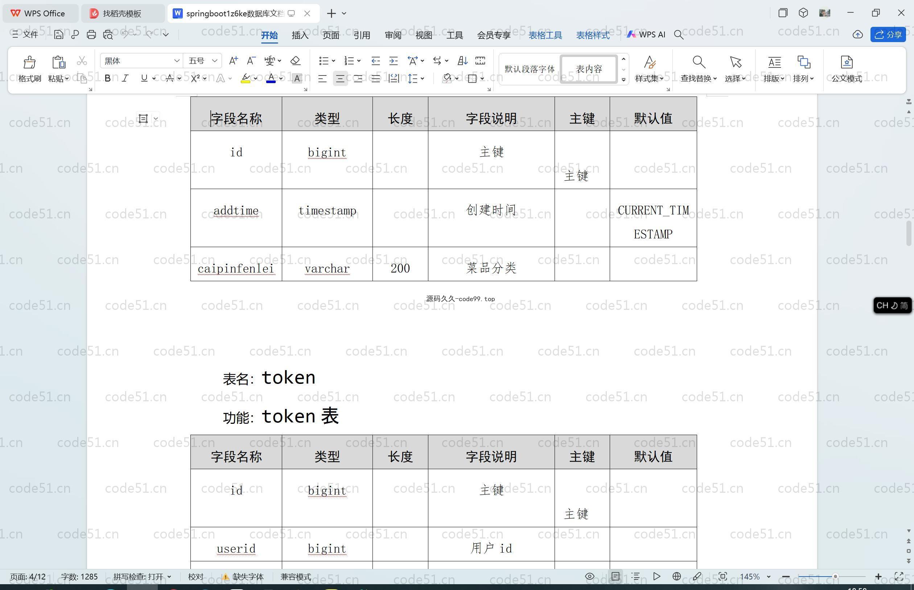Expand the bullet list dropdown arrow

334,61
